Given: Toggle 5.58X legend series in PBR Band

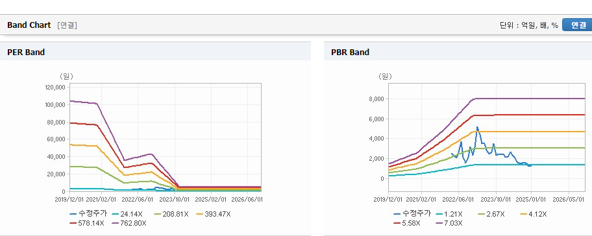Looking at the screenshot, I should point(406,223).
